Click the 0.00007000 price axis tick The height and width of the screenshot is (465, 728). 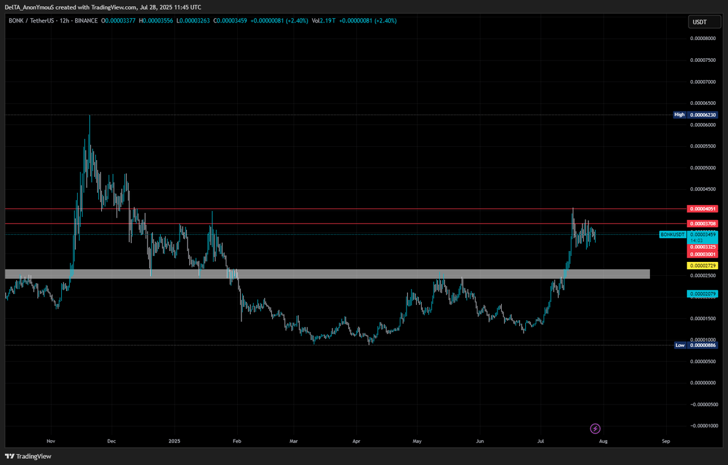(704, 82)
